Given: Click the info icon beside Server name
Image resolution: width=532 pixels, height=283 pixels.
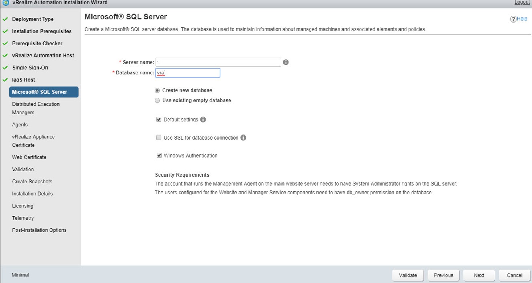Looking at the screenshot, I should pyautogui.click(x=286, y=62).
